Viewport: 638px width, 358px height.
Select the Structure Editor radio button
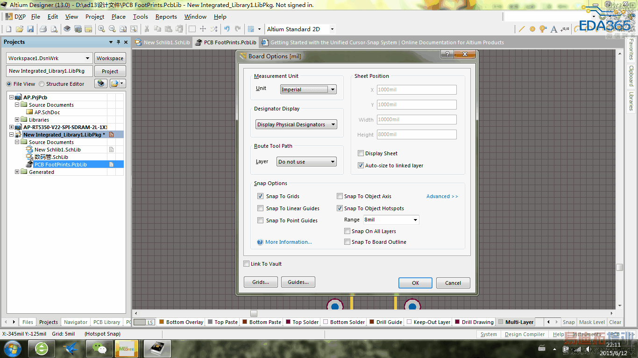[x=42, y=84]
